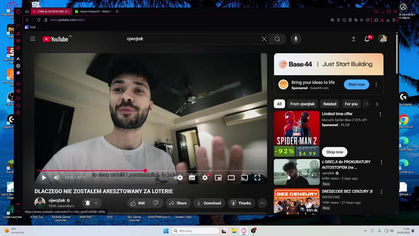Play the video
The width and height of the screenshot is (419, 236).
point(44,178)
